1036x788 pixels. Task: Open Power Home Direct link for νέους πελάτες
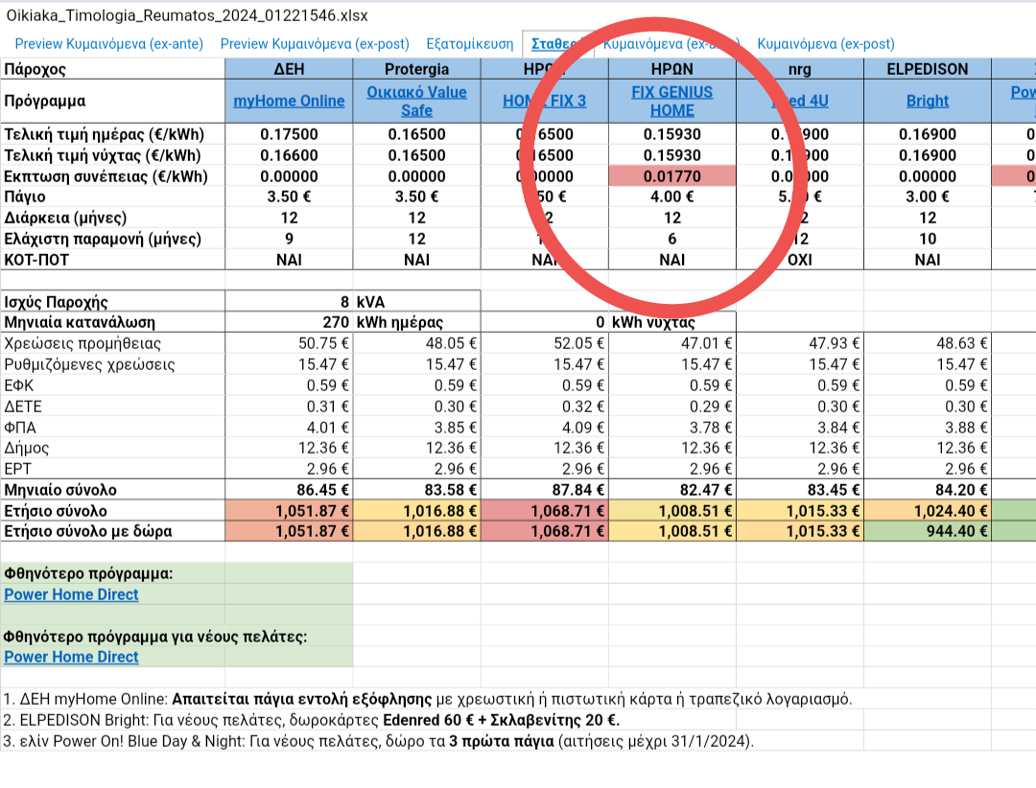tap(71, 658)
